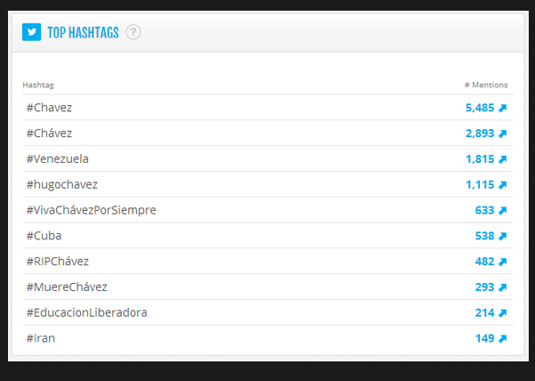Viewport: 535px width, 381px height.
Task: Sort by the # Mentions column header
Action: click(x=486, y=85)
